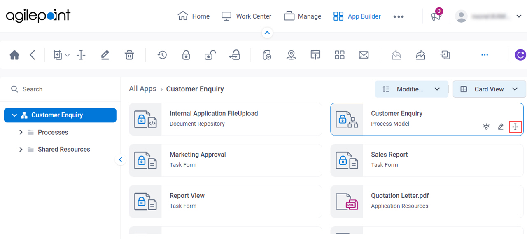This screenshot has width=527, height=239.
Task: Click the AgilePoint logo
Action: click(x=38, y=16)
